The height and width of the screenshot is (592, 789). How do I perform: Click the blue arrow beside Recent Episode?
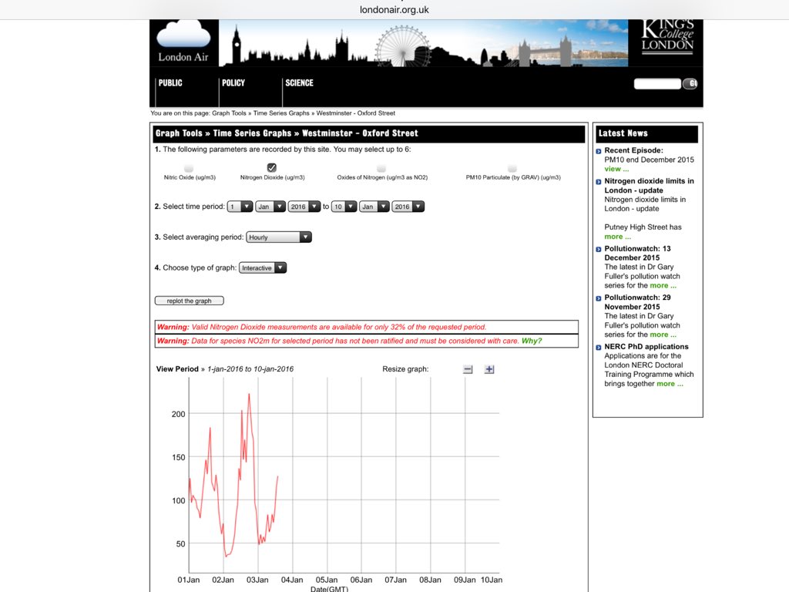pos(599,150)
